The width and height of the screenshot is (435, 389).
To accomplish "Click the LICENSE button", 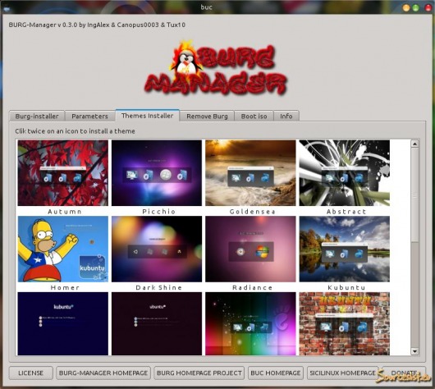I will click(x=31, y=373).
